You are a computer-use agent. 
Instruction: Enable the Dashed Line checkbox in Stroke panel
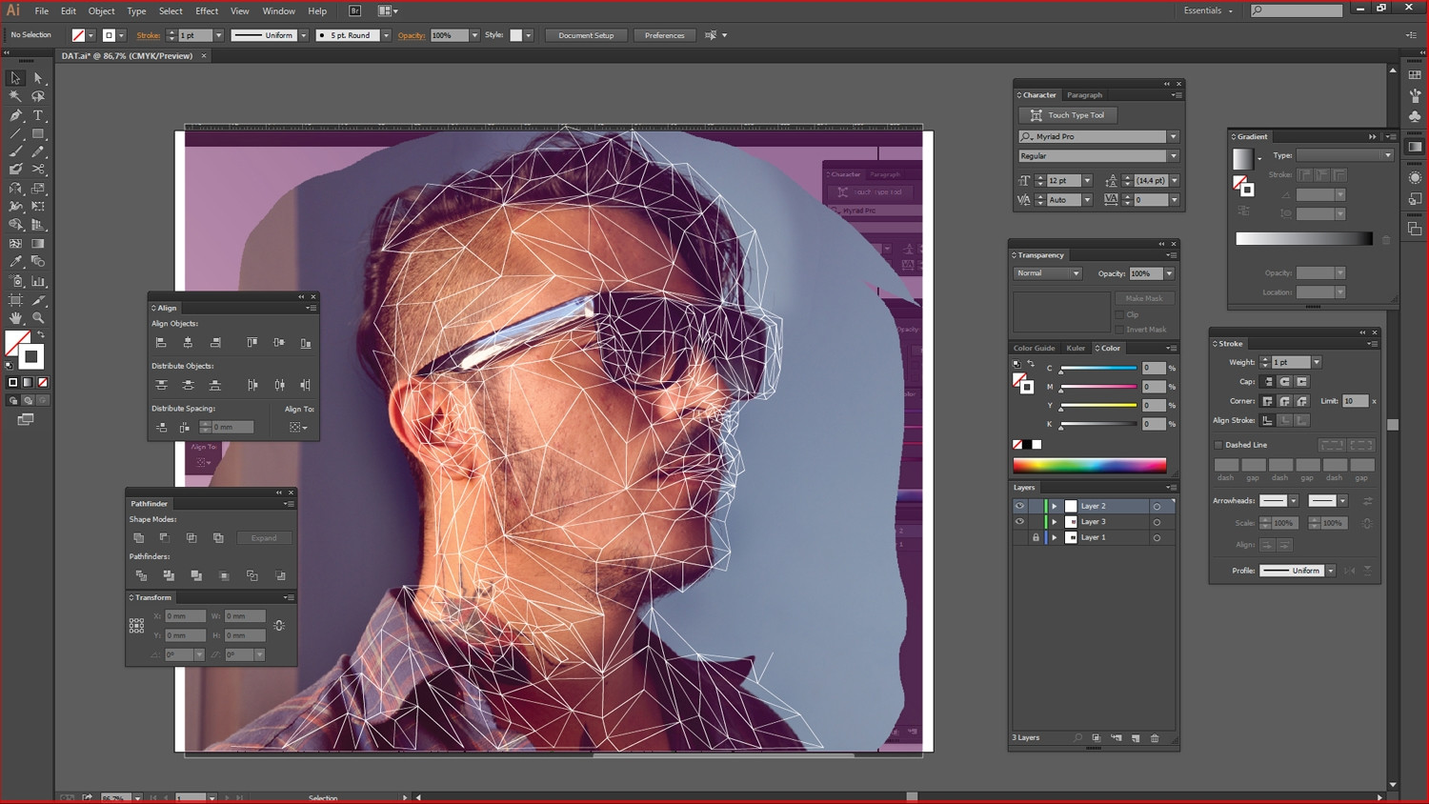pos(1218,444)
